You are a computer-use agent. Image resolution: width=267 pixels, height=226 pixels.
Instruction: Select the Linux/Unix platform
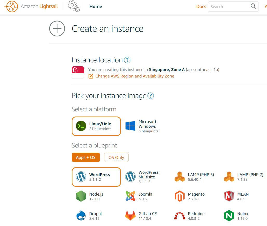[96, 126]
